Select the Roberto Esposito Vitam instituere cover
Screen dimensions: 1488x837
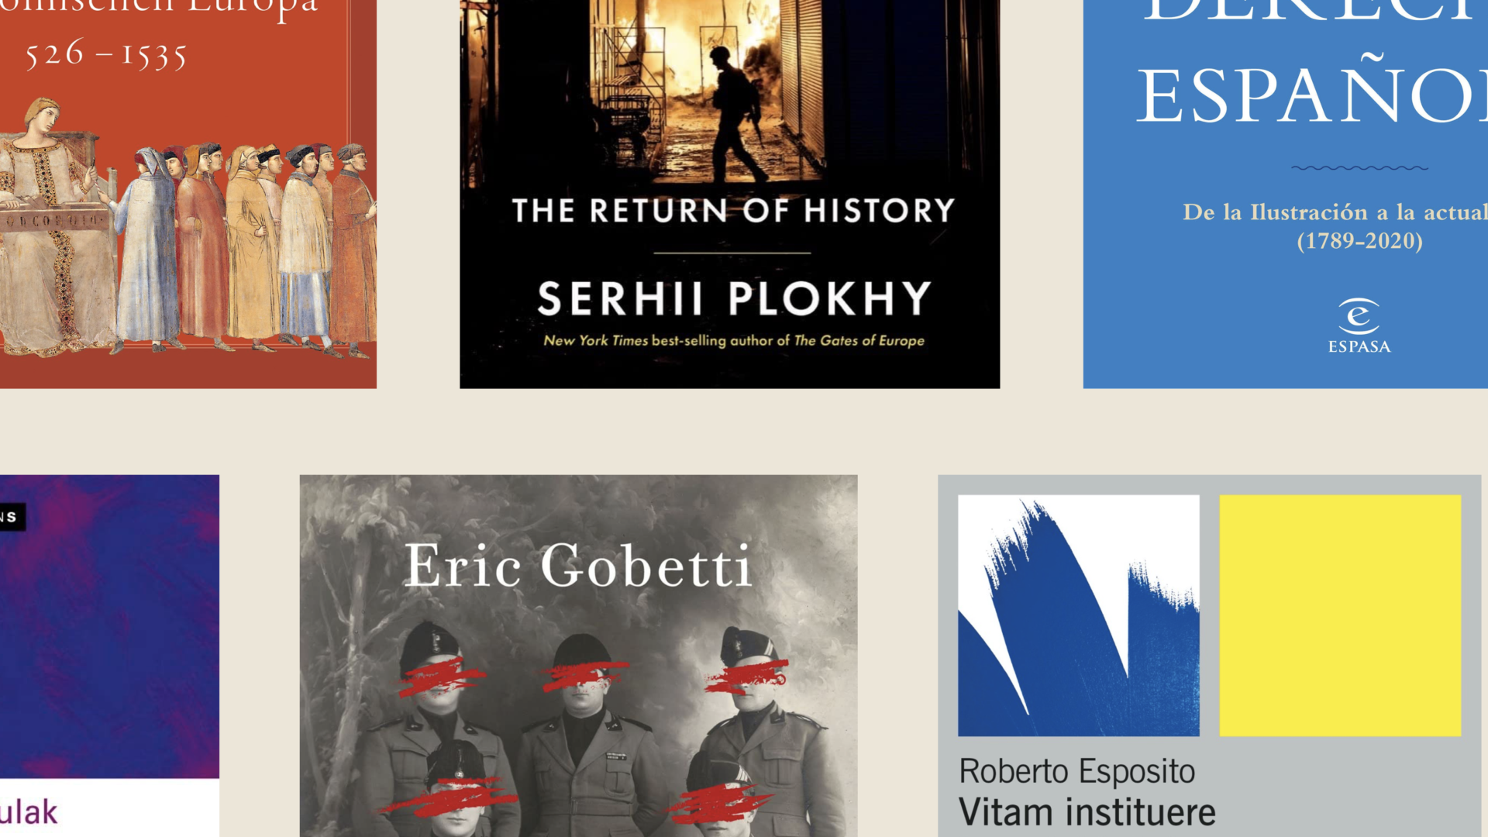point(1209,656)
